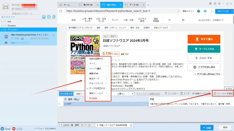Image resolution: width=234 pixels, height=131 pixels.
Task: Close the 実行中 tab
Action: click(x=97, y=5)
